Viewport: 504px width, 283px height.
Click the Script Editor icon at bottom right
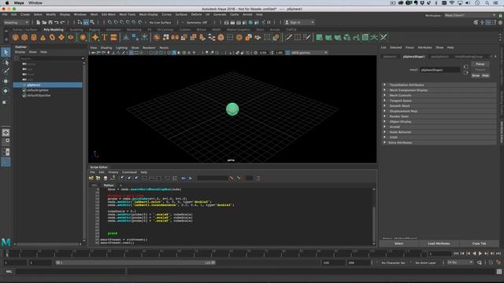tap(498, 271)
